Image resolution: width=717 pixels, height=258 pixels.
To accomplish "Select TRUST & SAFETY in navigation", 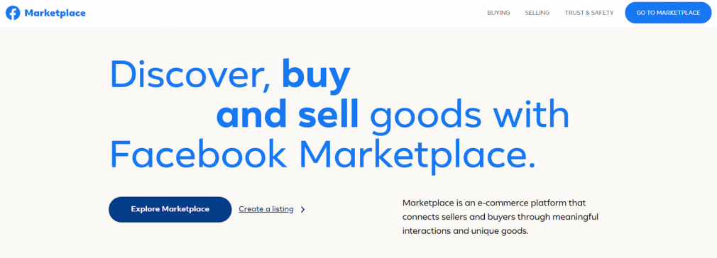I will coord(589,13).
